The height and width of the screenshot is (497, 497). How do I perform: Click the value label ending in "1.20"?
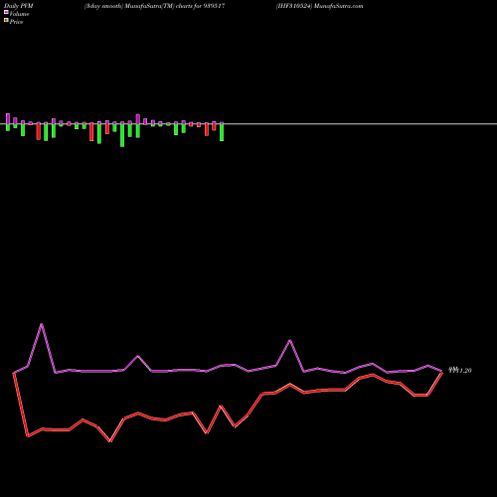[x=460, y=370]
